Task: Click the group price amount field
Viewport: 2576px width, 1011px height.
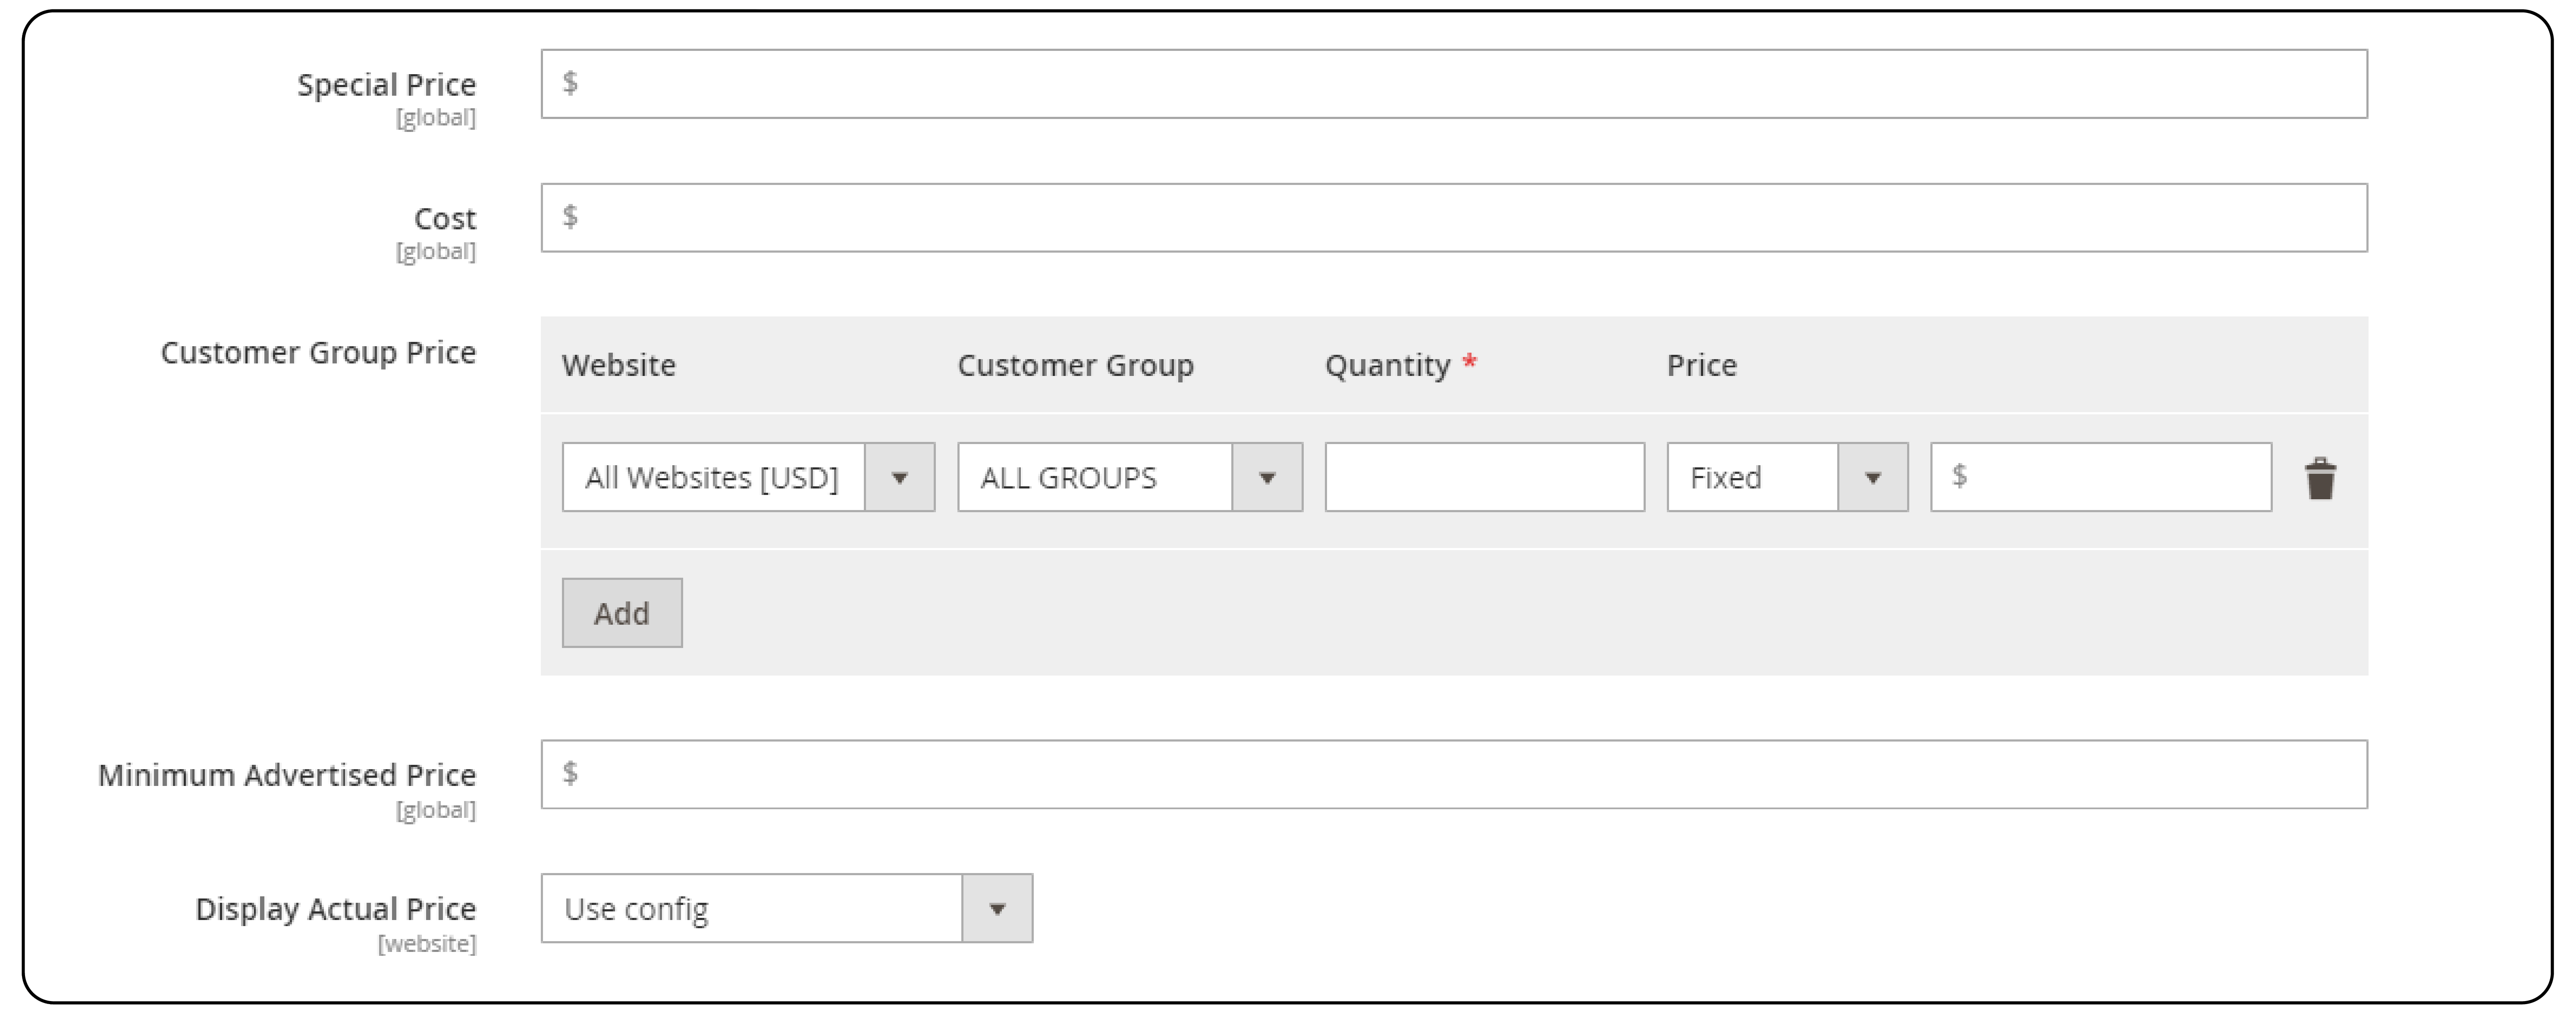Action: pos(2101,478)
